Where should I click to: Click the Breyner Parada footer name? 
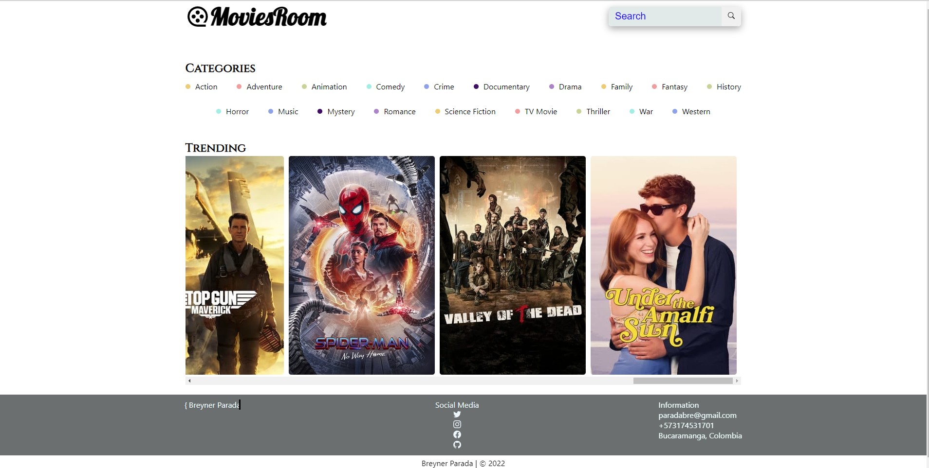pos(212,405)
